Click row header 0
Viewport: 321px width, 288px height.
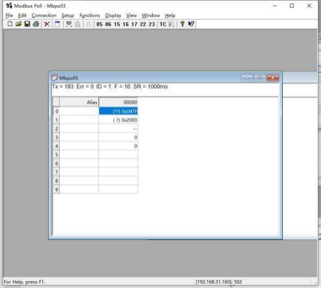[x=56, y=111]
